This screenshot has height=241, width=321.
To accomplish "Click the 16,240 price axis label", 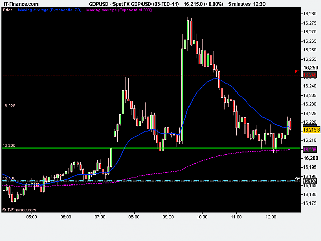I will 310,86.
